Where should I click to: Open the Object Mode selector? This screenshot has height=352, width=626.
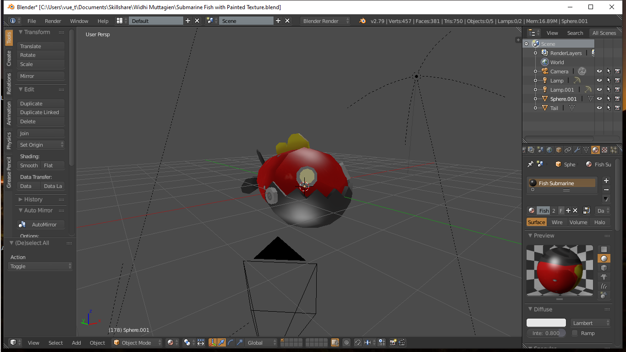137,342
